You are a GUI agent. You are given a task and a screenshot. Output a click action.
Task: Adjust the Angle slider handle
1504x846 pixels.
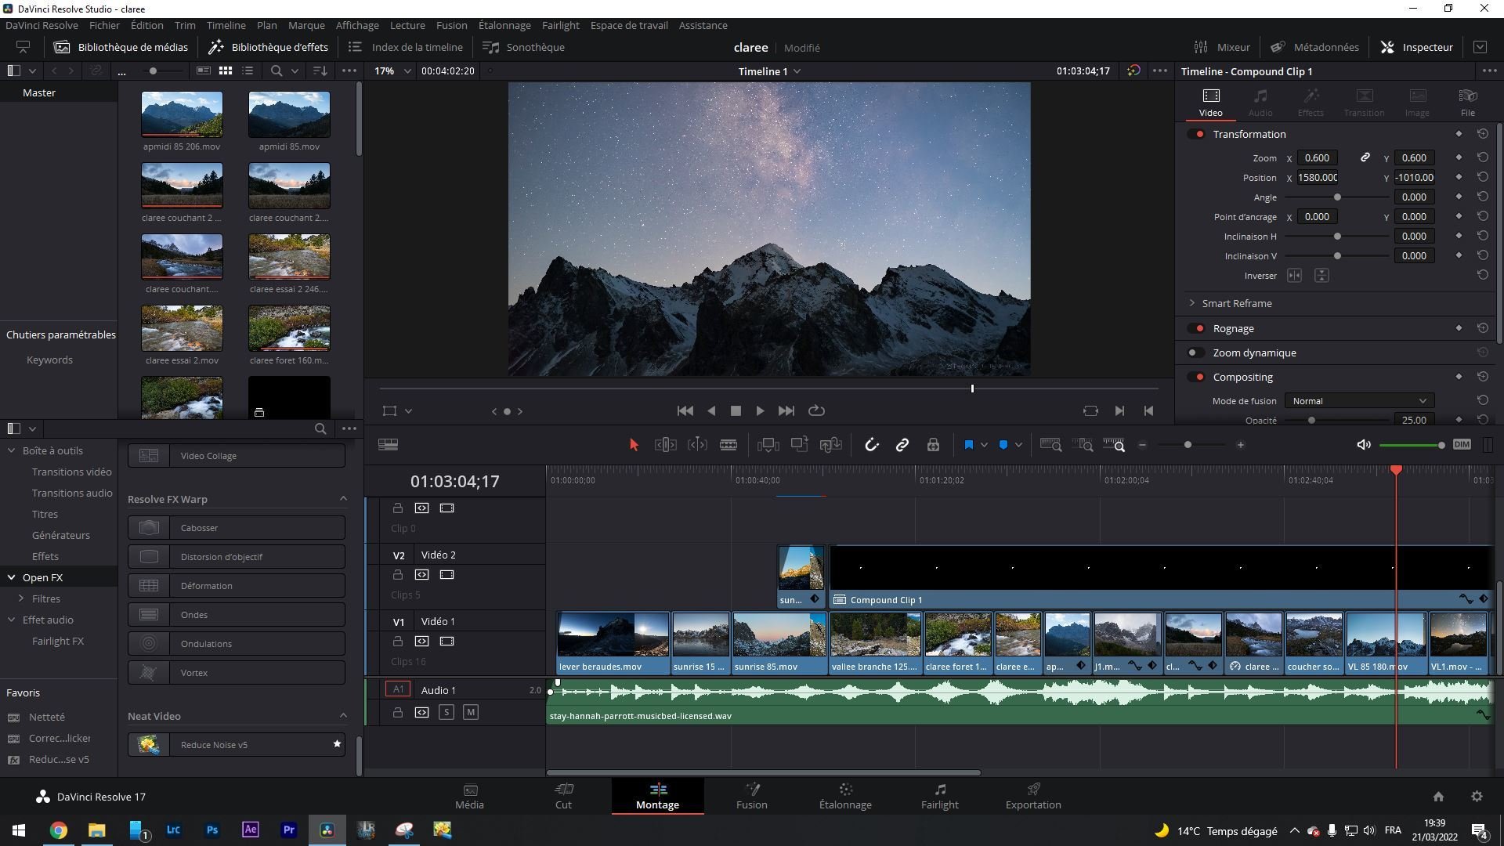(x=1337, y=197)
